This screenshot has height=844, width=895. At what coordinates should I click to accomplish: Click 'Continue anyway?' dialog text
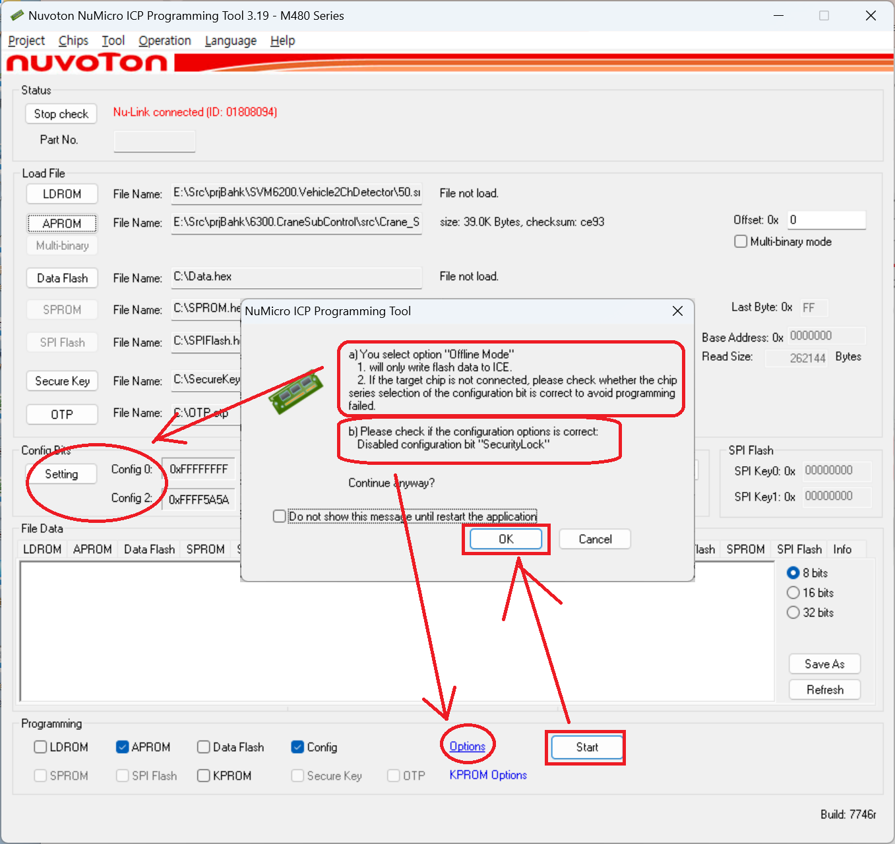tap(391, 483)
